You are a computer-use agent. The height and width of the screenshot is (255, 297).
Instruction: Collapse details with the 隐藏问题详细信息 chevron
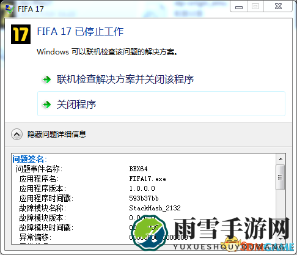(16, 135)
